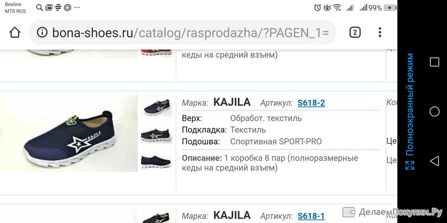The width and height of the screenshot is (447, 223).
Task: Tap KAJILA brand name for S618-2
Action: tap(232, 102)
